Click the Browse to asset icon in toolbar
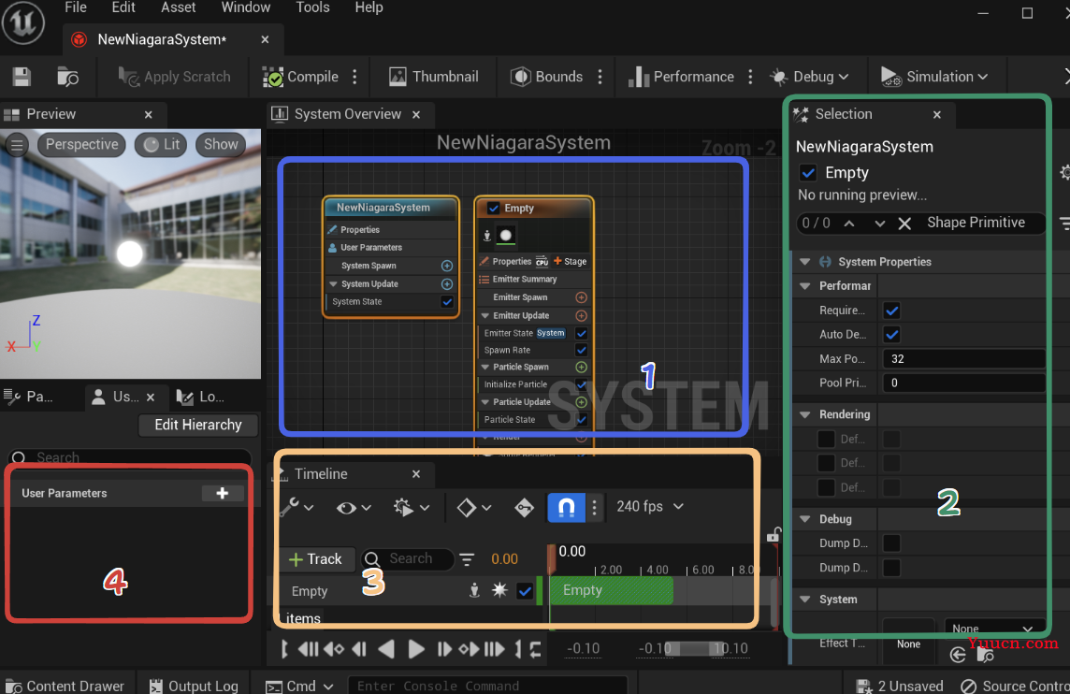Viewport: 1070px width, 694px height. [x=67, y=77]
